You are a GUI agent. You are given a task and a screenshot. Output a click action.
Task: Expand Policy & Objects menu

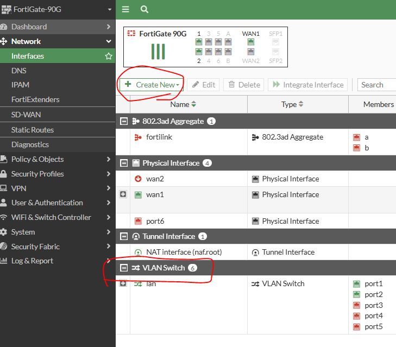click(x=58, y=159)
